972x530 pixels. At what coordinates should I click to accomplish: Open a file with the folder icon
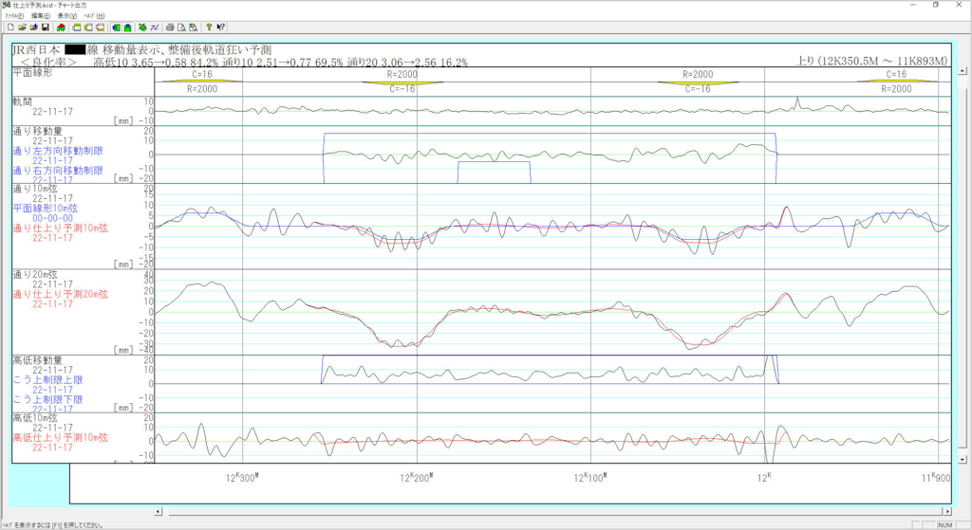coord(22,27)
